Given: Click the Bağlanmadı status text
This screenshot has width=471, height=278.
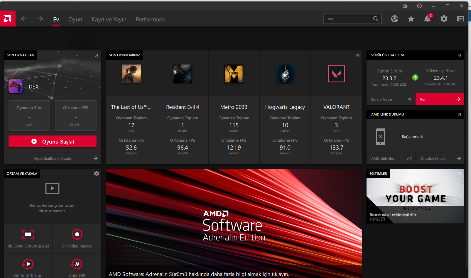Looking at the screenshot, I should pos(412,137).
